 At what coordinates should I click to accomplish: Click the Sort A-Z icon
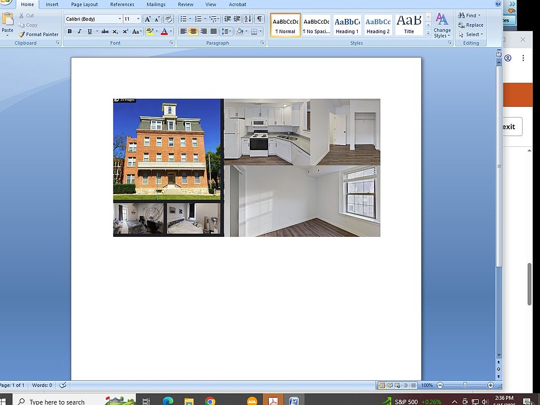pyautogui.click(x=248, y=19)
